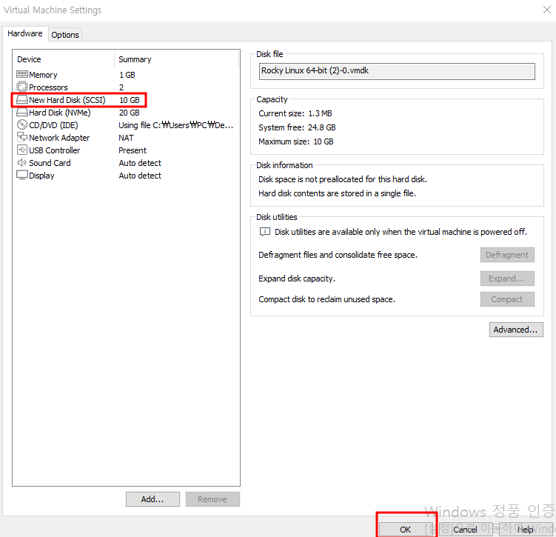Click the Summary column header
Viewport: 556px width, 537px height.
tap(135, 59)
